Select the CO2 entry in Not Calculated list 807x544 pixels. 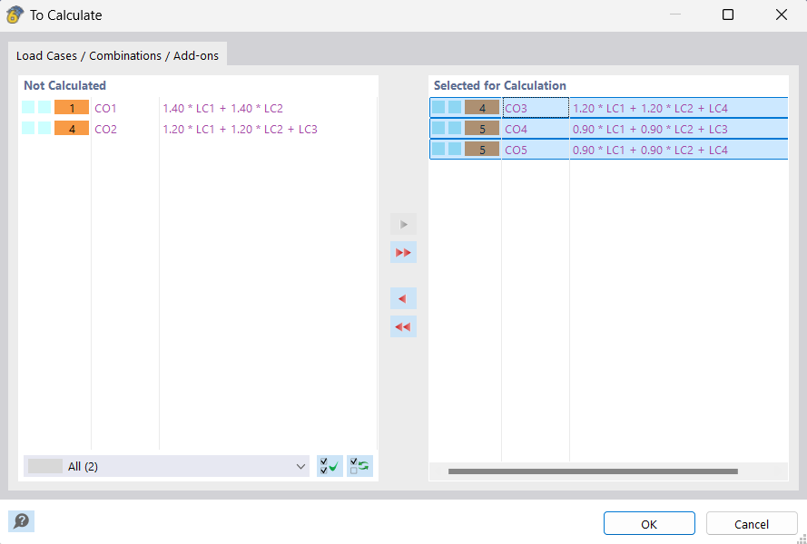(x=106, y=129)
